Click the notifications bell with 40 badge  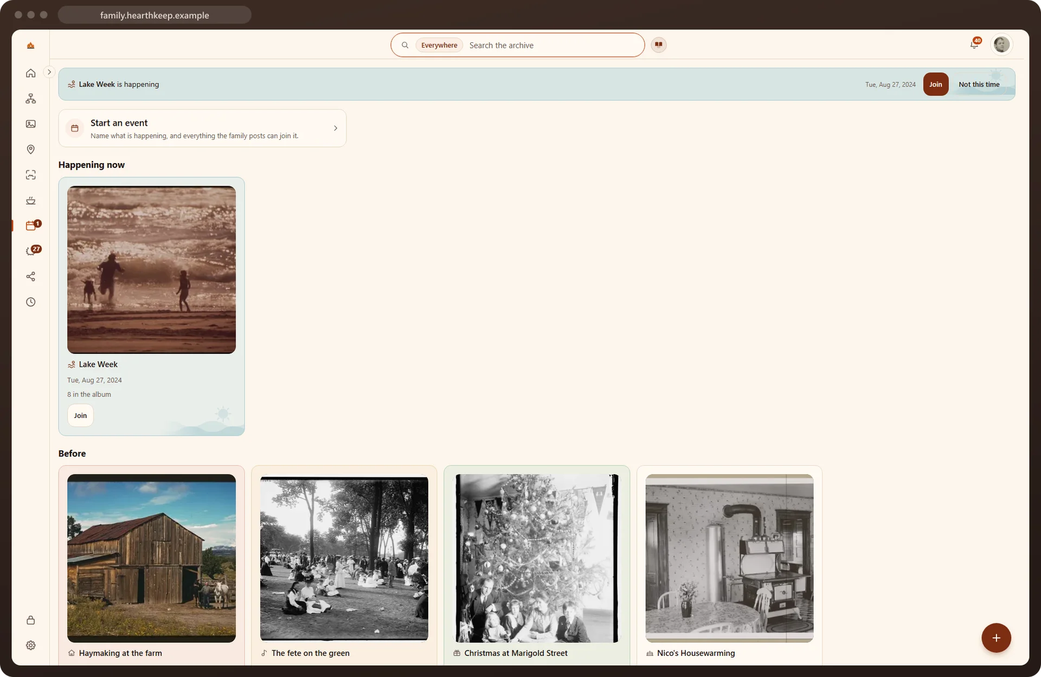coord(974,44)
